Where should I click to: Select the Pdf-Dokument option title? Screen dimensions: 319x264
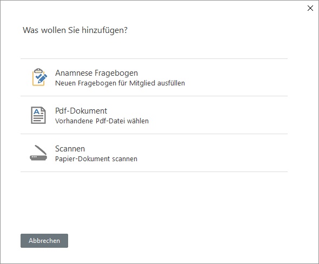(81, 111)
